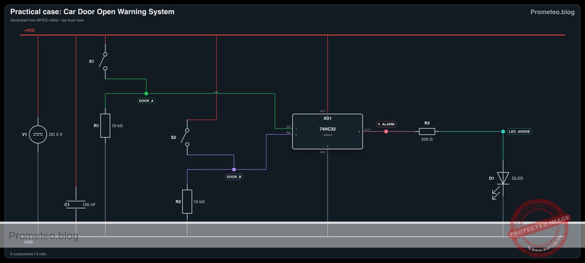Open the Prometeo.blog link at top right
This screenshot has width=585, height=263.
click(x=552, y=12)
